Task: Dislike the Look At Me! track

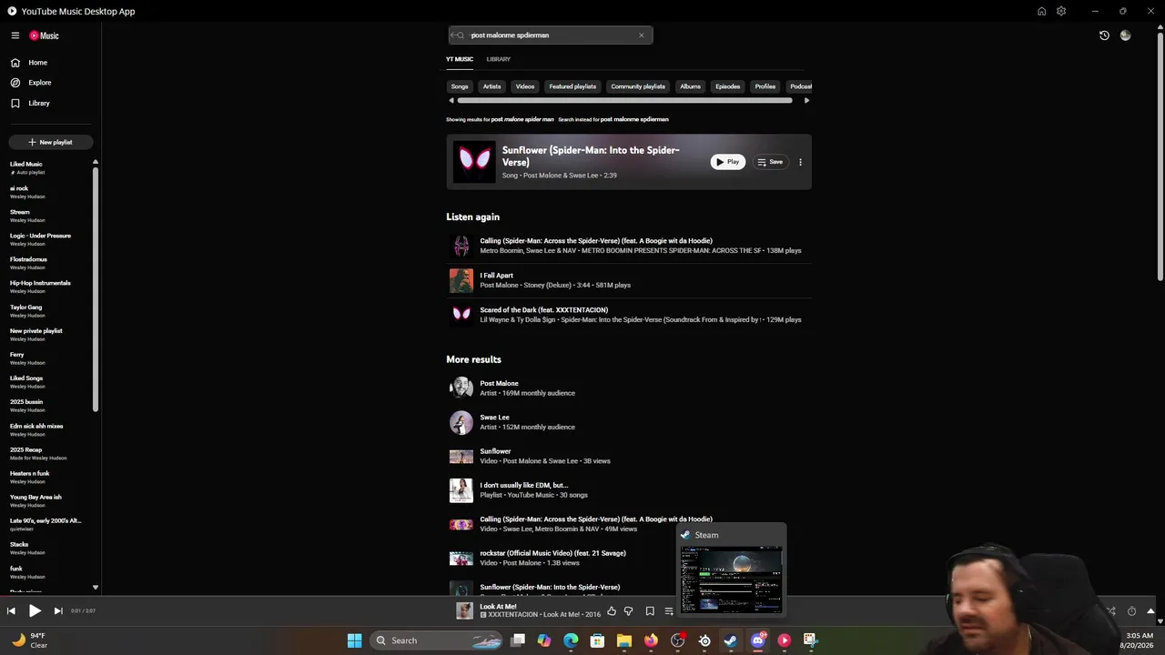Action: coord(628,611)
